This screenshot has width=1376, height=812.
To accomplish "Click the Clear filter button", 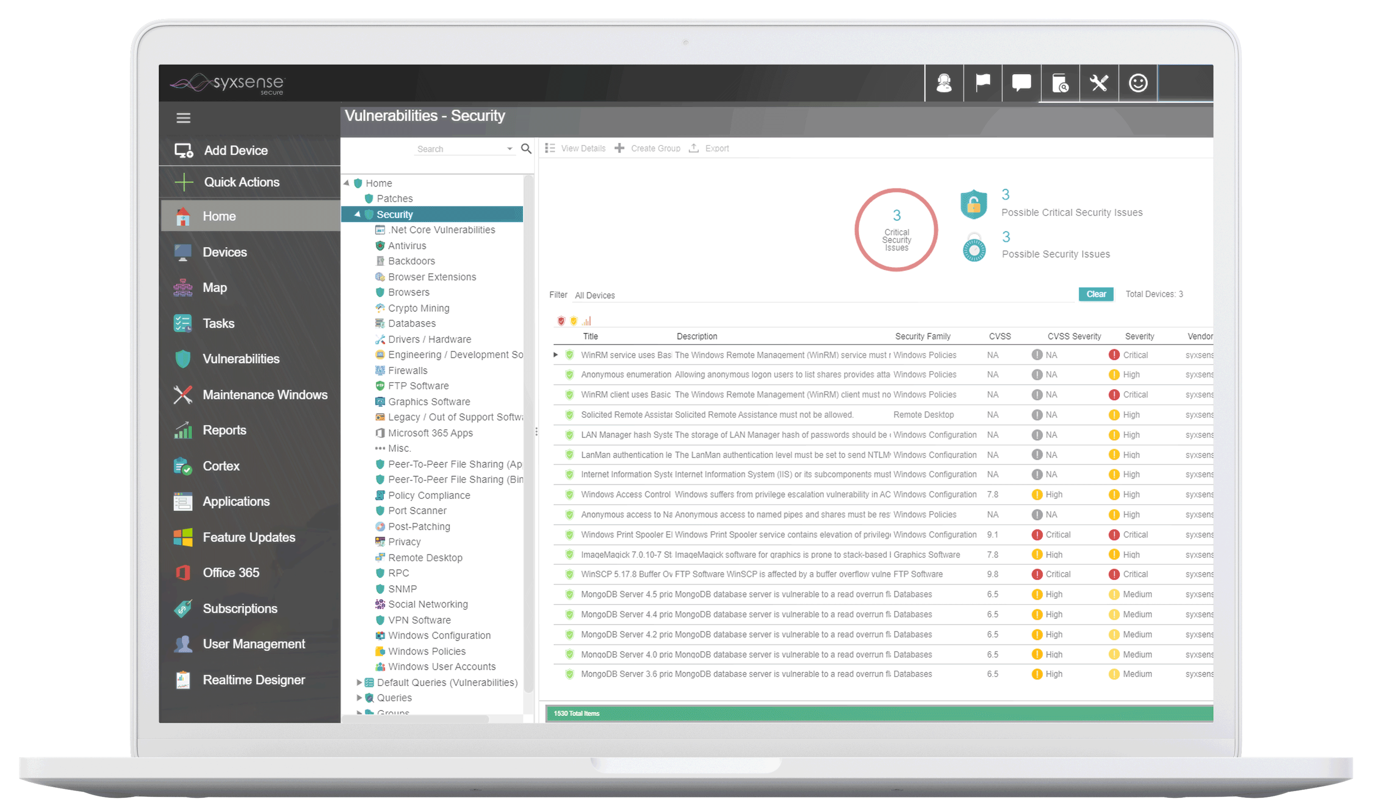I will click(1096, 294).
